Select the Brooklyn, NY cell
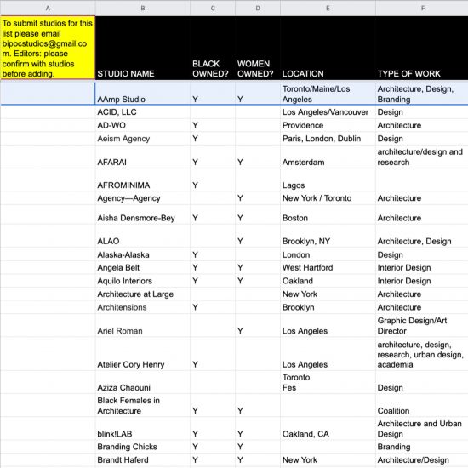This screenshot has width=468, height=468. [328, 236]
